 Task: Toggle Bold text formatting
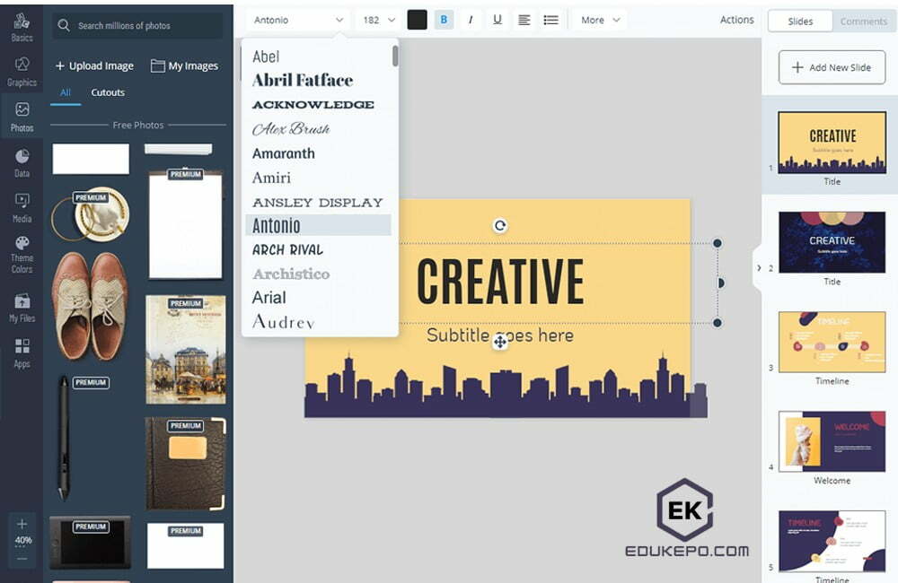coord(444,20)
